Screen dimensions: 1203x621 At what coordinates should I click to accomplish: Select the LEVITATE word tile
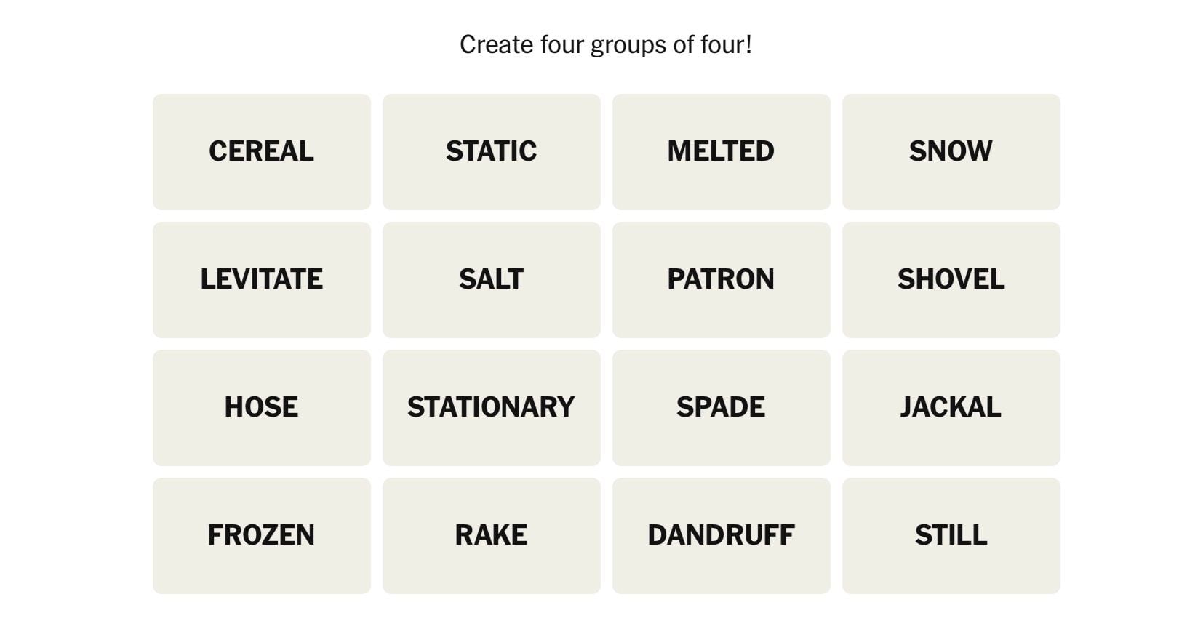261,279
